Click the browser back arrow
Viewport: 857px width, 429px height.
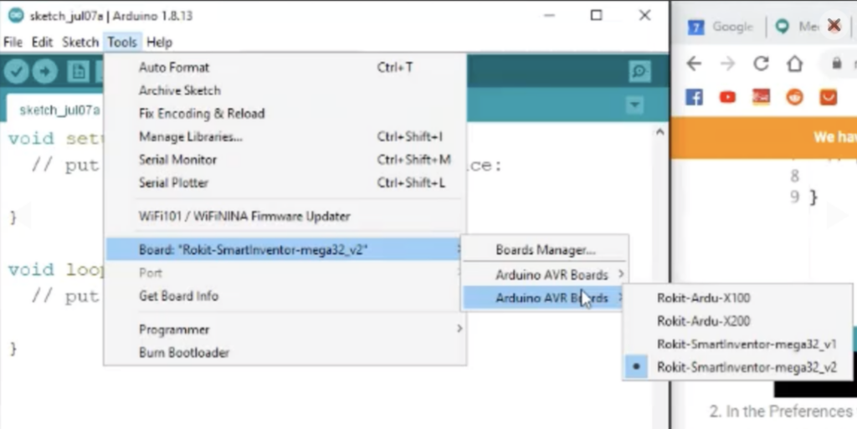coord(694,64)
